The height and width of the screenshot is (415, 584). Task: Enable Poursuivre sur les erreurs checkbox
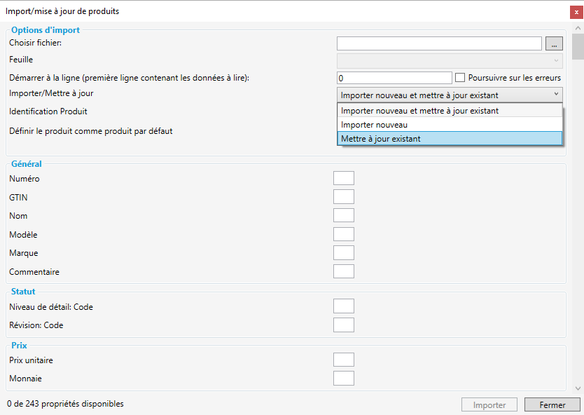[x=461, y=78]
